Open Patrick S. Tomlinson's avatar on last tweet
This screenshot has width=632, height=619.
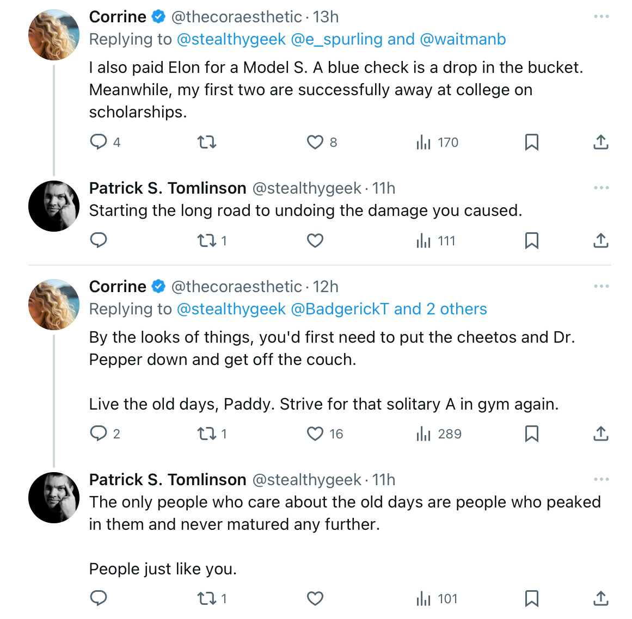53,498
